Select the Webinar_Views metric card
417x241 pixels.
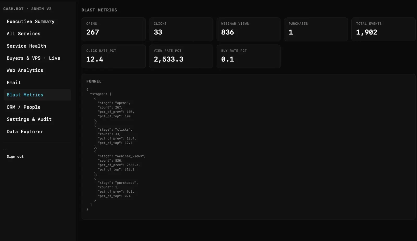coord(248,29)
